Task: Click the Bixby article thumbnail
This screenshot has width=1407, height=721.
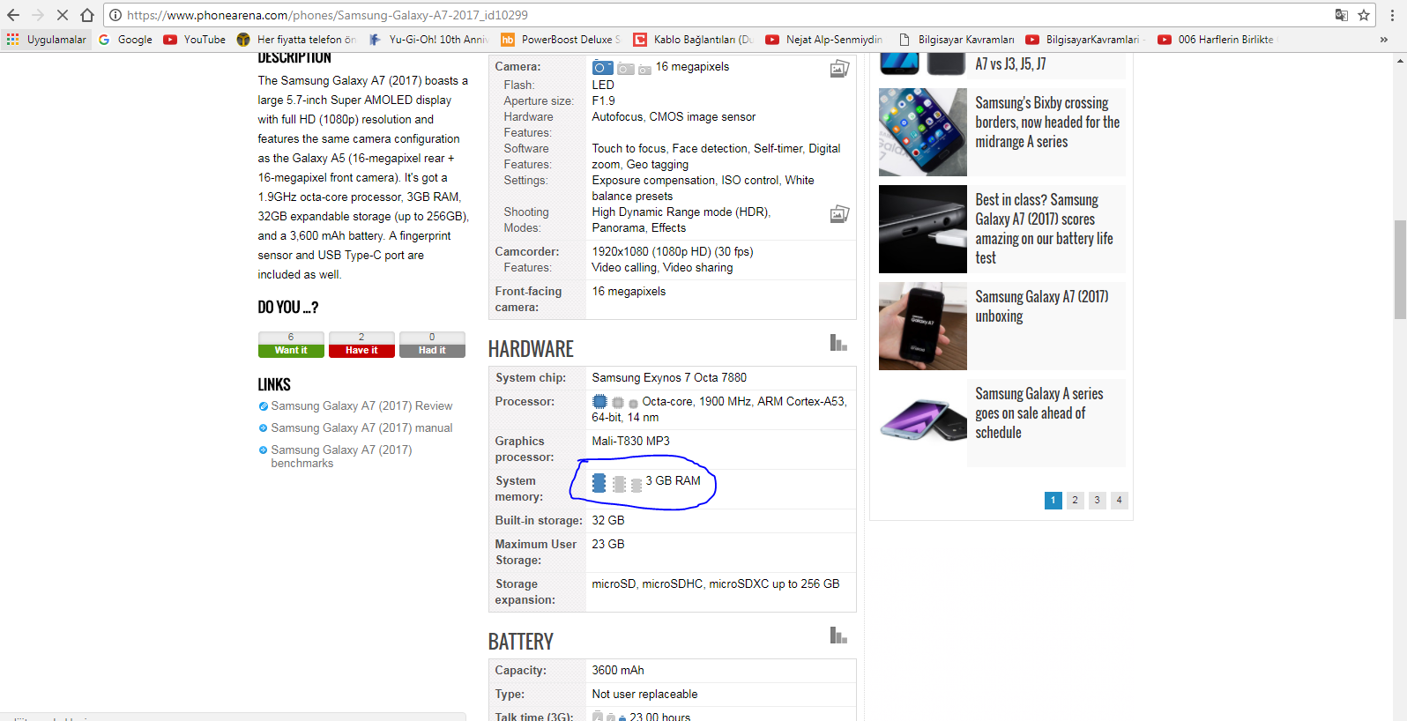Action: tap(923, 132)
